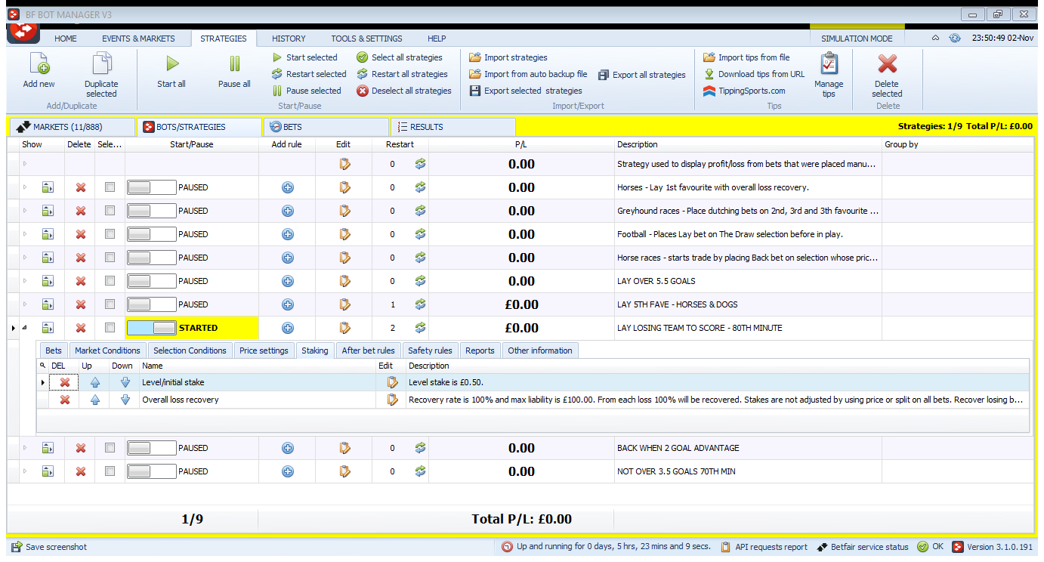1044x562 pixels.
Task: Click the Save screenshot status bar item
Action: pos(48,547)
